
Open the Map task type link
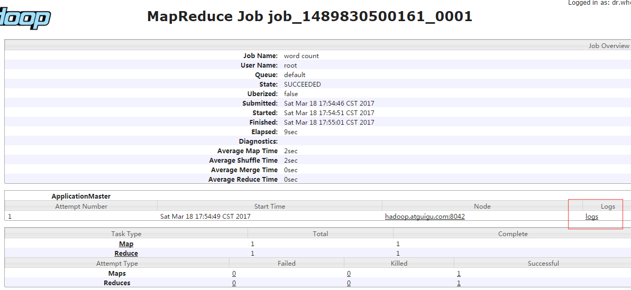(126, 244)
